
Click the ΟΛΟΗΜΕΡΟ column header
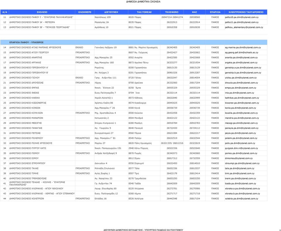pos(85,12)
